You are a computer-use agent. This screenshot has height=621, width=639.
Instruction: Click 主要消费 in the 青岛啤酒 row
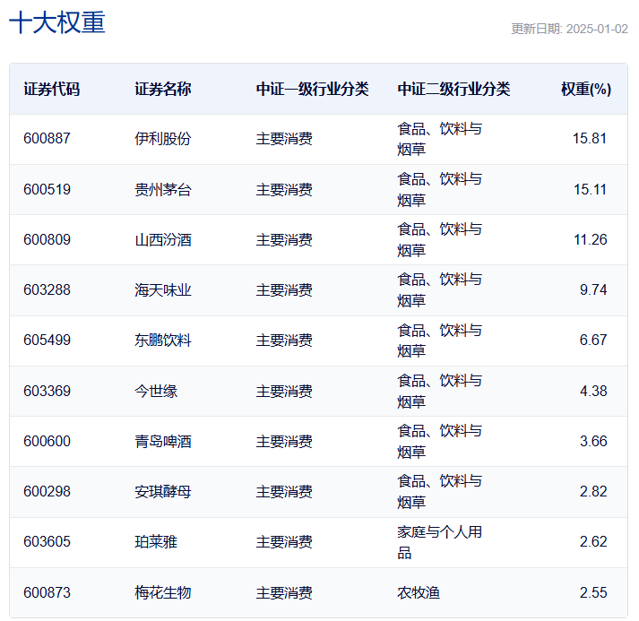[x=284, y=441]
